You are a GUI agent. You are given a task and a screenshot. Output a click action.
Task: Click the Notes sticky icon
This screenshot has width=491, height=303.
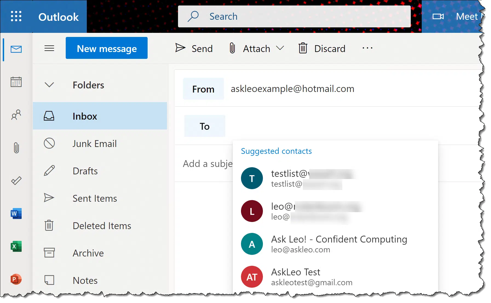pyautogui.click(x=49, y=280)
